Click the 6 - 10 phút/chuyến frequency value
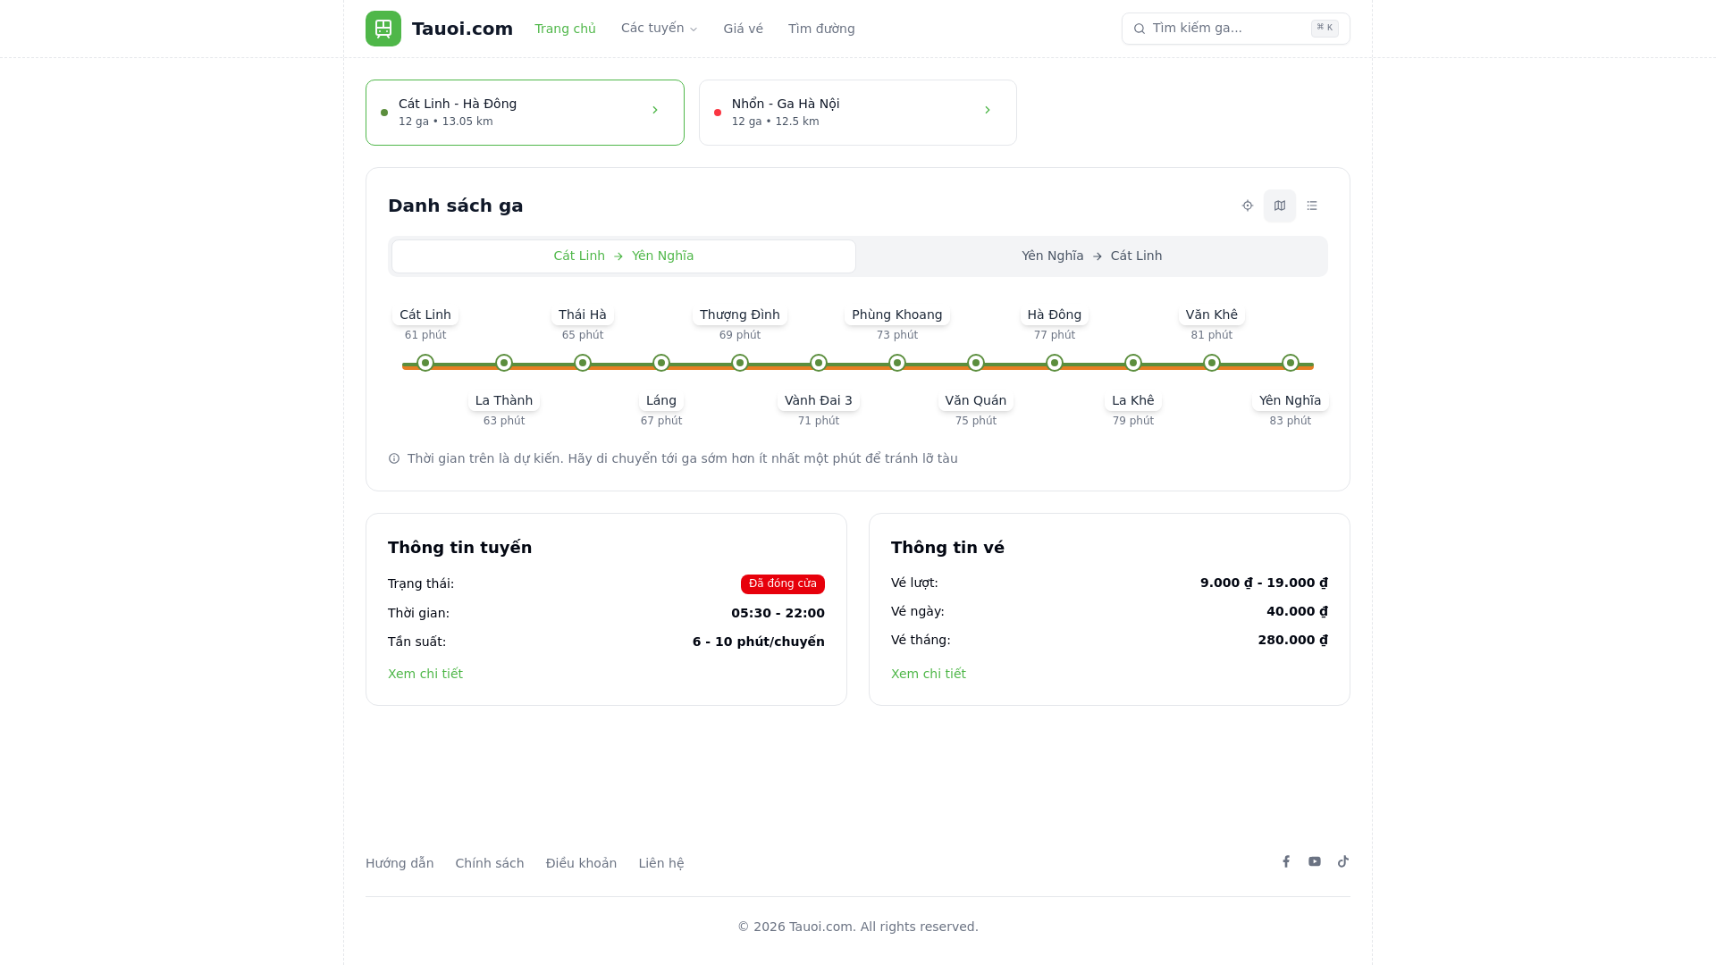1716x965 pixels. tap(759, 642)
